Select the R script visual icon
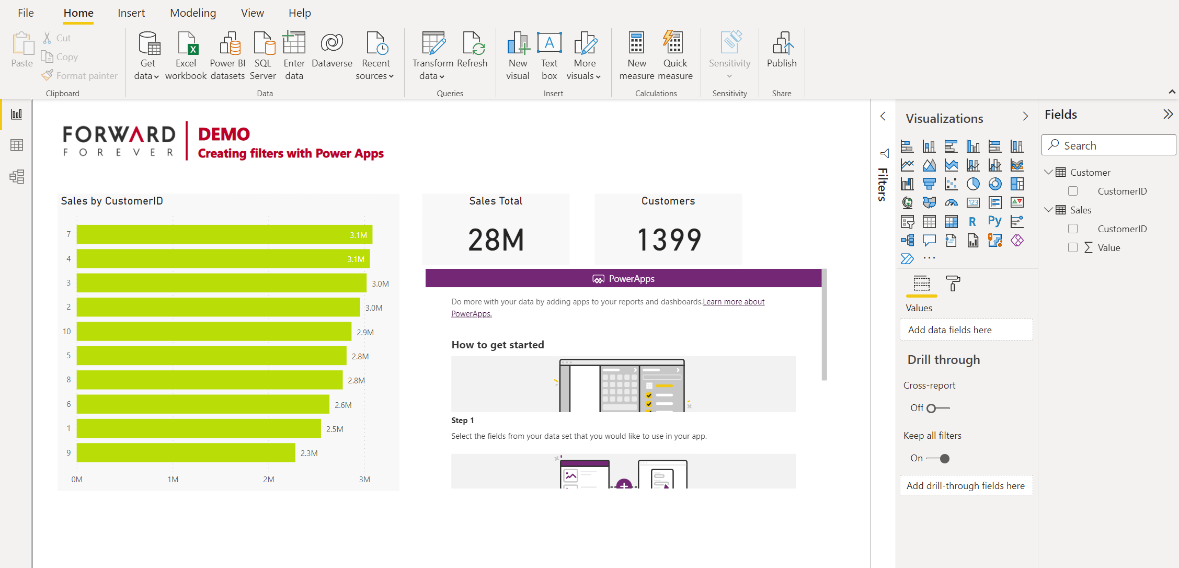The image size is (1179, 568). [x=972, y=221]
